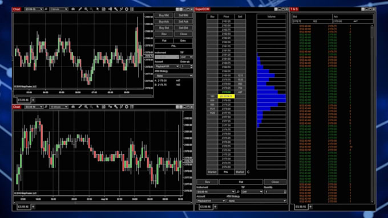The image size is (388, 218).
Task: Click SuperDOM Close button
Action: tap(275, 182)
